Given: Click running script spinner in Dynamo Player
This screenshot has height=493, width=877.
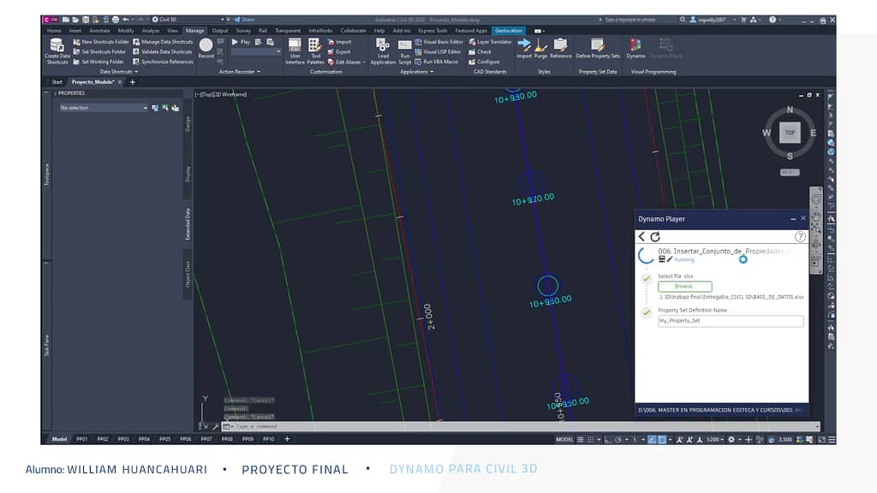Looking at the screenshot, I should [x=647, y=255].
